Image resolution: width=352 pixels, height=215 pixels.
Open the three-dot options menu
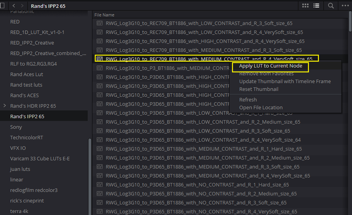click(345, 6)
